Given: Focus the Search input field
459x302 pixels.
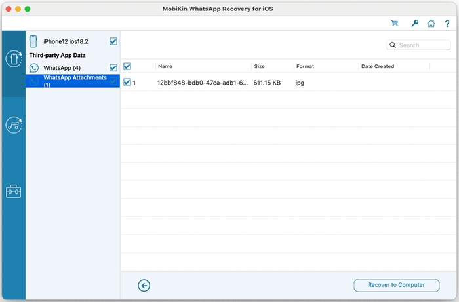Looking at the screenshot, I should [418, 45].
